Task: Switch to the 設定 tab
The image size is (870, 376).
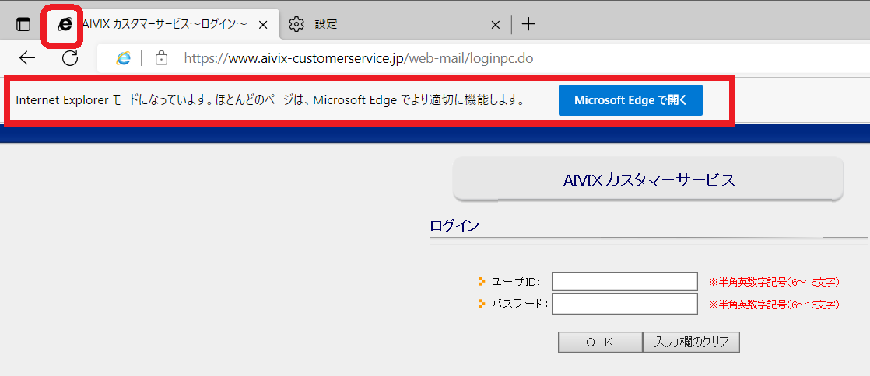Action: pos(394,24)
